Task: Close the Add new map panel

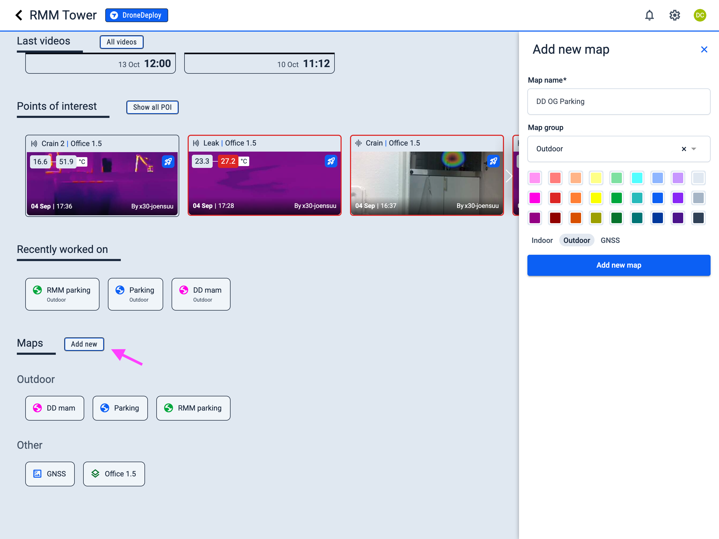Action: tap(704, 49)
